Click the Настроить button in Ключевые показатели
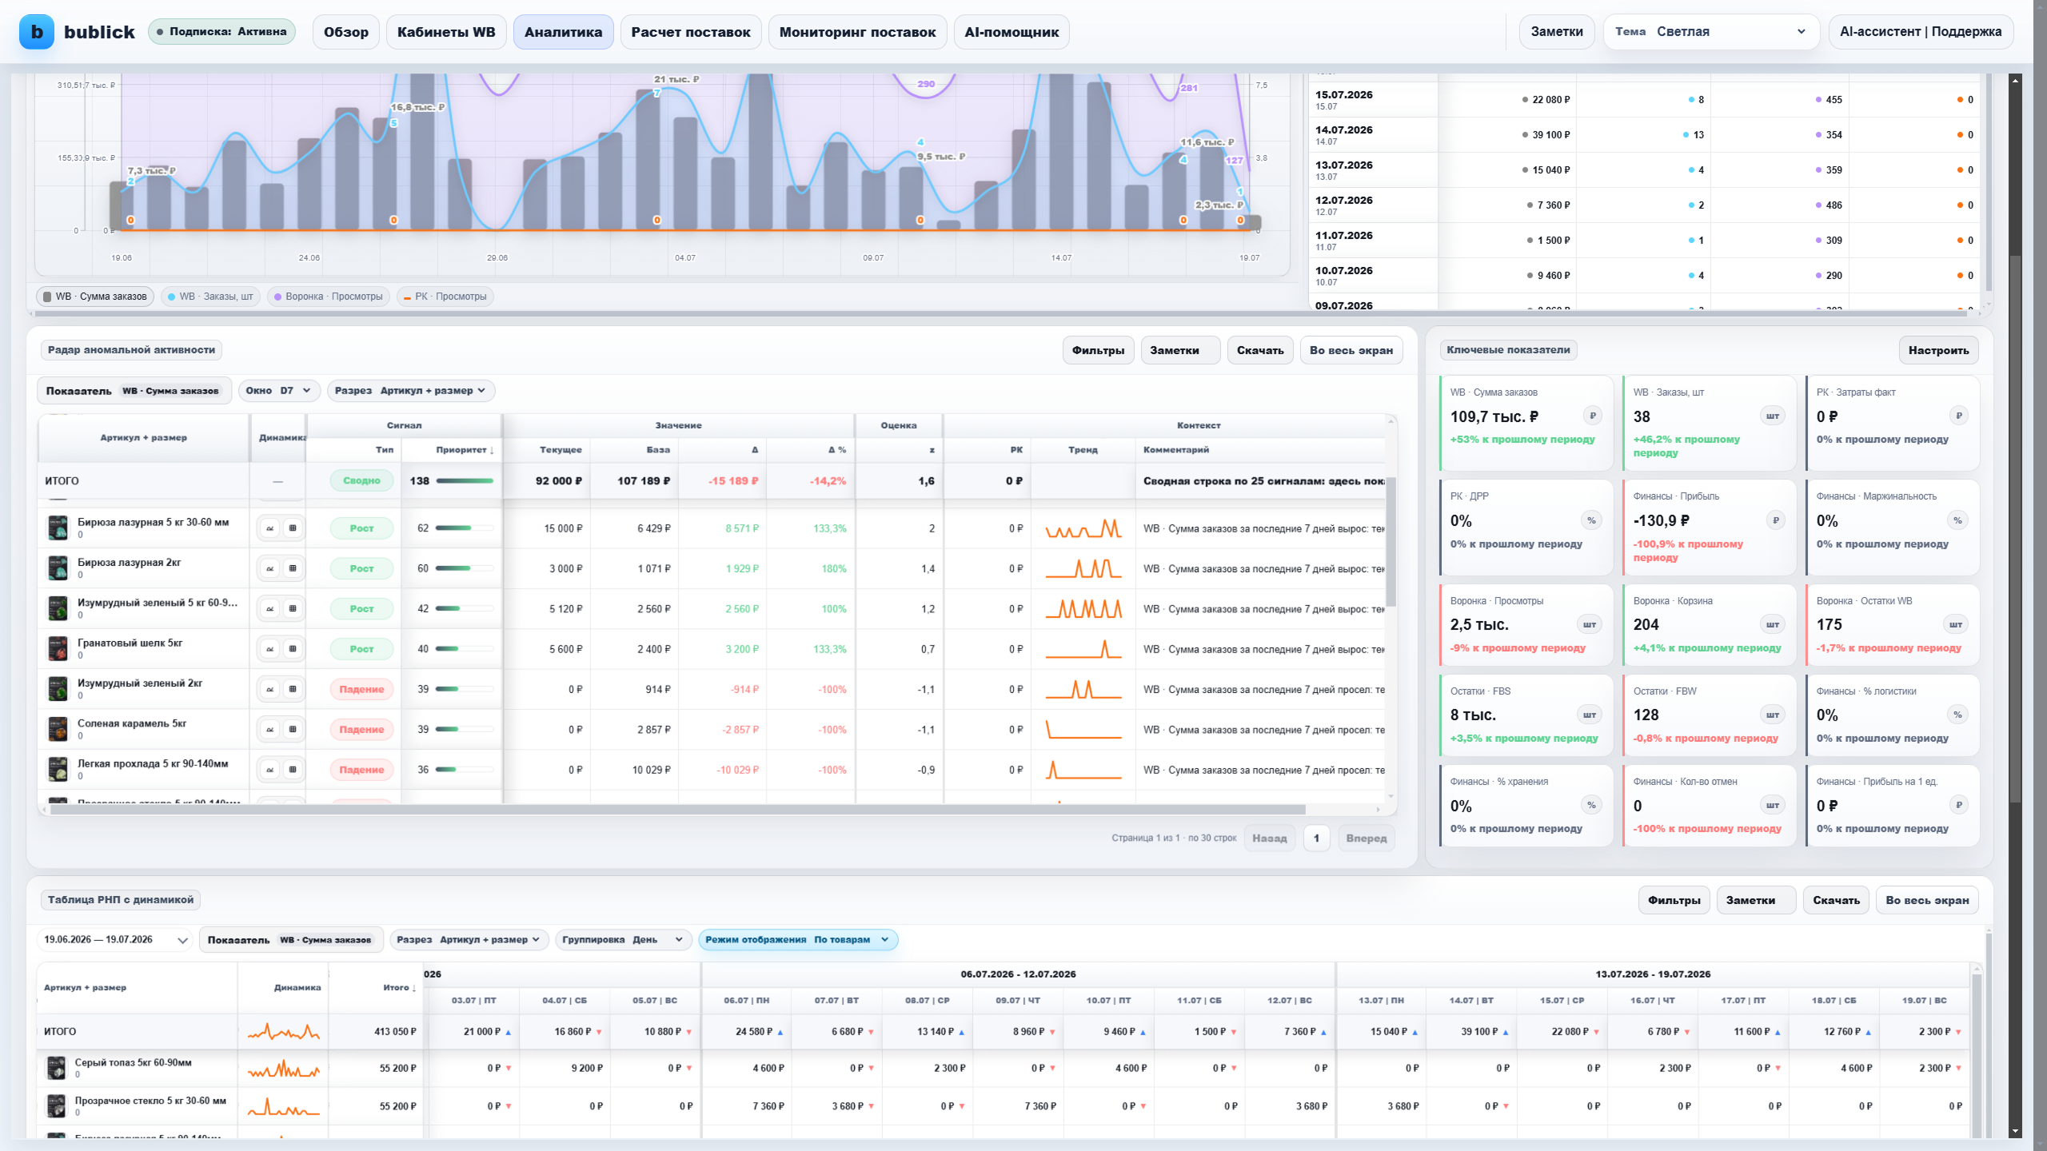The image size is (2047, 1151). click(1938, 350)
